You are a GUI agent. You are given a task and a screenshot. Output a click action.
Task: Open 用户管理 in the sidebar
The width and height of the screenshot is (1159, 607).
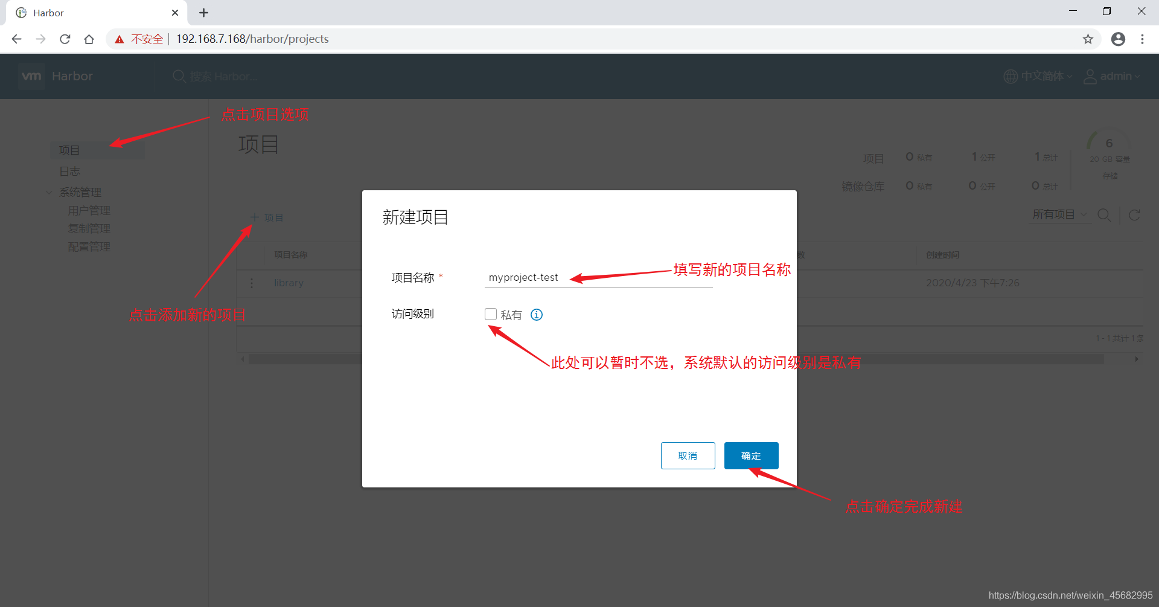click(x=89, y=211)
